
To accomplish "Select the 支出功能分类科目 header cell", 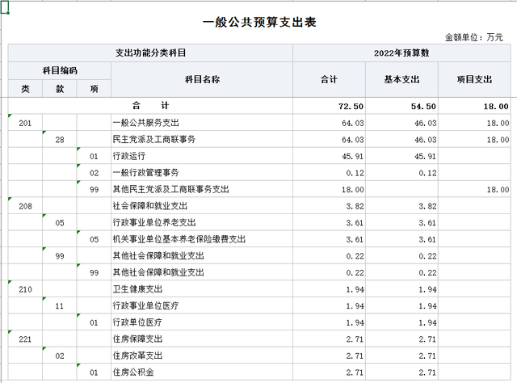I will click(x=150, y=53).
